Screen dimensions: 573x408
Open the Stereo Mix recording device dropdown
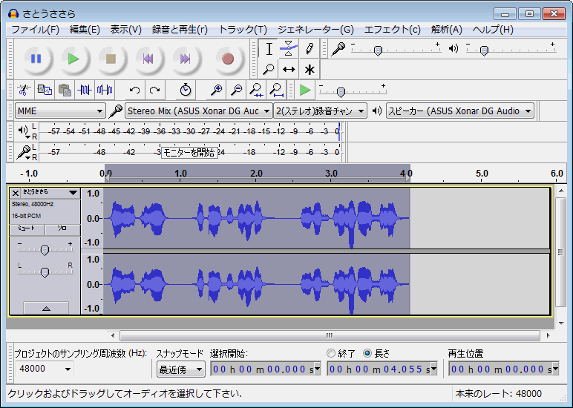click(x=199, y=111)
